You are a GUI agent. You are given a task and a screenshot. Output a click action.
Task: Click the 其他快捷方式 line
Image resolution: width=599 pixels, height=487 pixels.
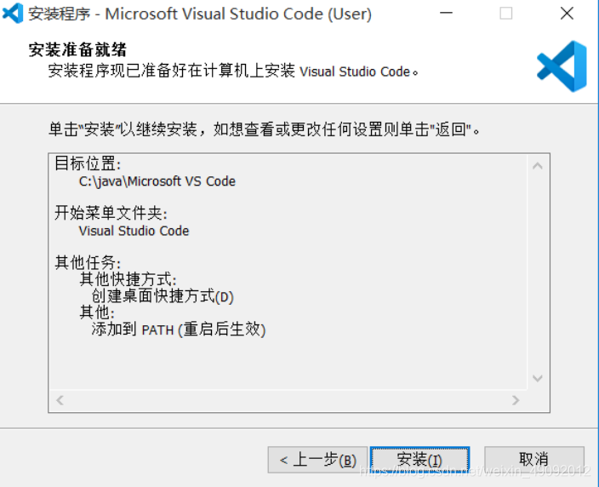tap(128, 279)
